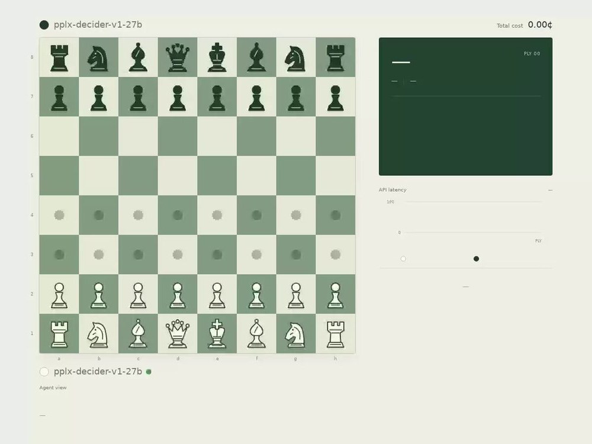Screen dimensions: 592x444
Task: Choose the white pawn on e2
Action: [x=217, y=295]
